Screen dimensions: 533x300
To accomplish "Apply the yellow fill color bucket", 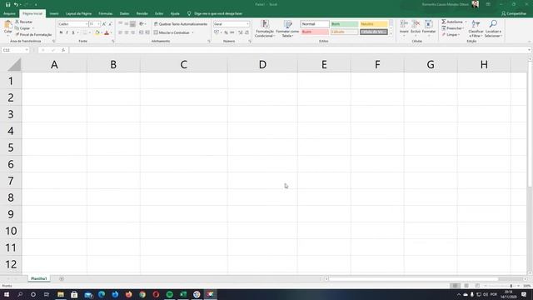I will click(x=97, y=32).
